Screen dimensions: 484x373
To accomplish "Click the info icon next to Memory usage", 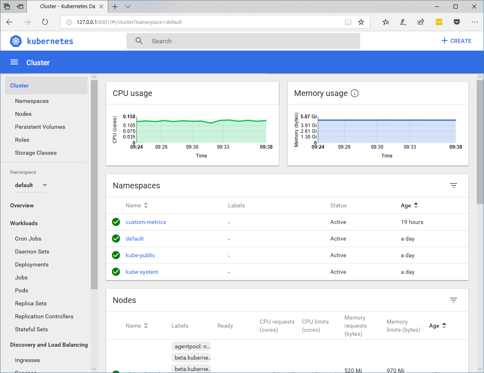I will pyautogui.click(x=355, y=93).
